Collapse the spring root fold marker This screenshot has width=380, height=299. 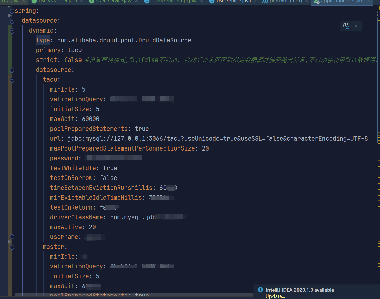(x=12, y=11)
